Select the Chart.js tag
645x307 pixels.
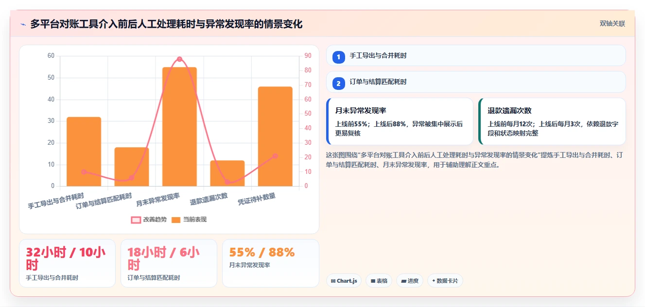[344, 281]
